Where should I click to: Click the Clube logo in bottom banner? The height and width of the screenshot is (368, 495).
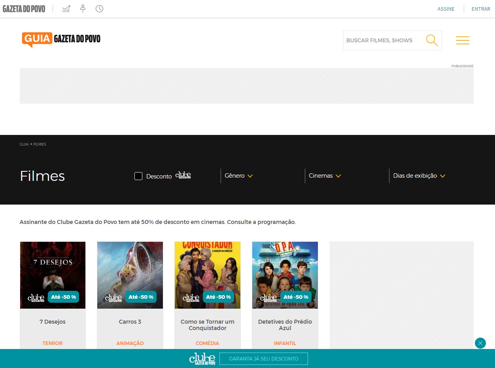click(x=202, y=359)
